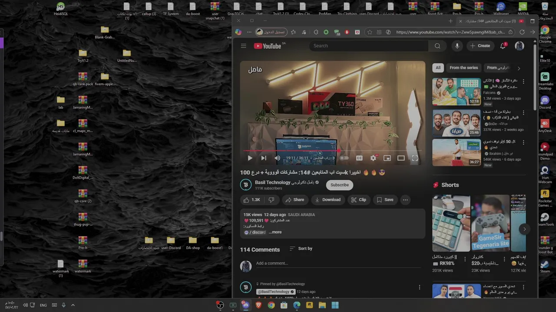Open GameSir Tegenaria lite Short
Image resolution: width=556 pixels, height=312 pixels.
click(490, 223)
